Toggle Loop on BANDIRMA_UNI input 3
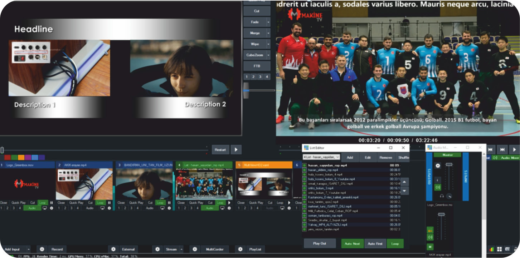The width and height of the screenshot is (520, 258). [160, 203]
